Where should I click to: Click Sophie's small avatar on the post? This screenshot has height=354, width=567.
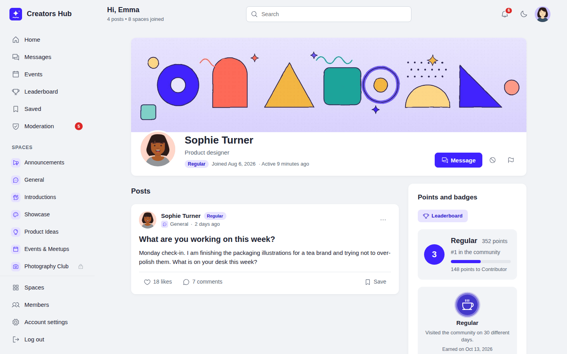148,220
